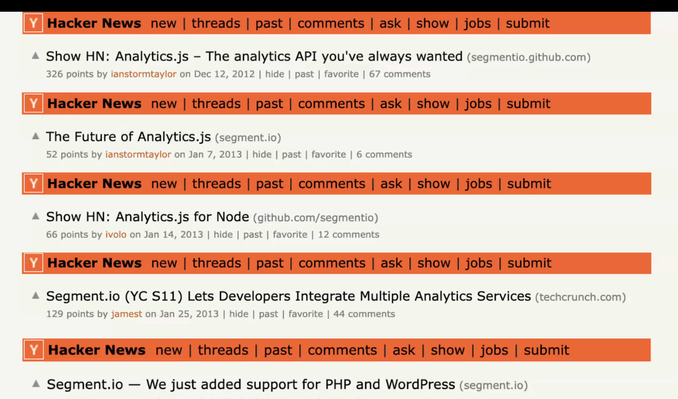The image size is (678, 399).
Task: Upvote the Analytics.js API Show HN post
Action: (35, 56)
